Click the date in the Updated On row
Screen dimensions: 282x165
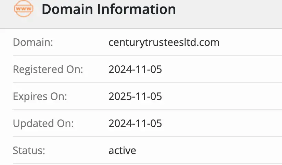pos(135,124)
